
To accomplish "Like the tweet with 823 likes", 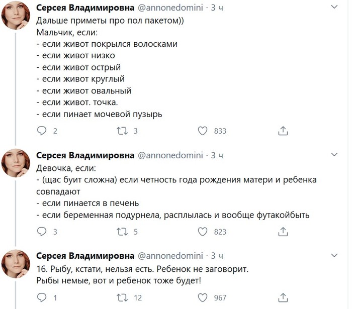I will (203, 232).
